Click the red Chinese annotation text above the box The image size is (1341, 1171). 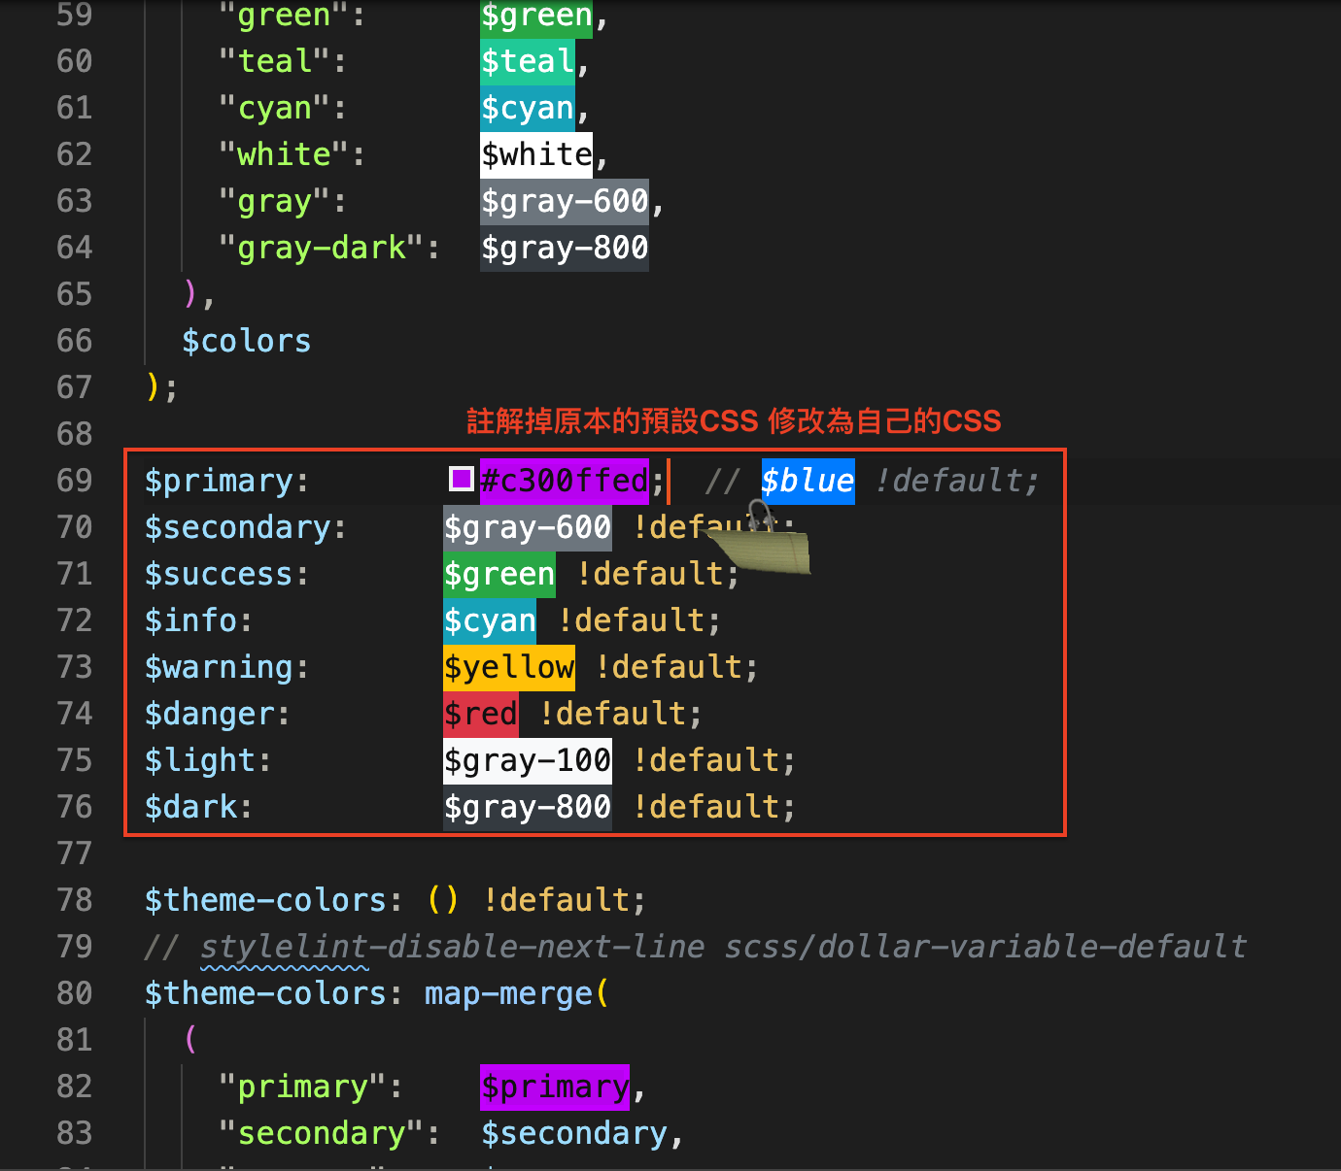(732, 421)
